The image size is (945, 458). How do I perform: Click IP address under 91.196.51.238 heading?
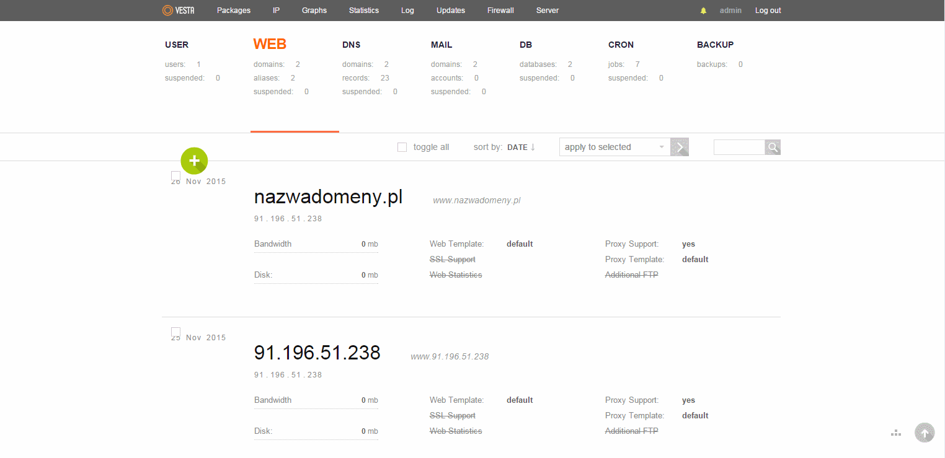pyautogui.click(x=288, y=375)
